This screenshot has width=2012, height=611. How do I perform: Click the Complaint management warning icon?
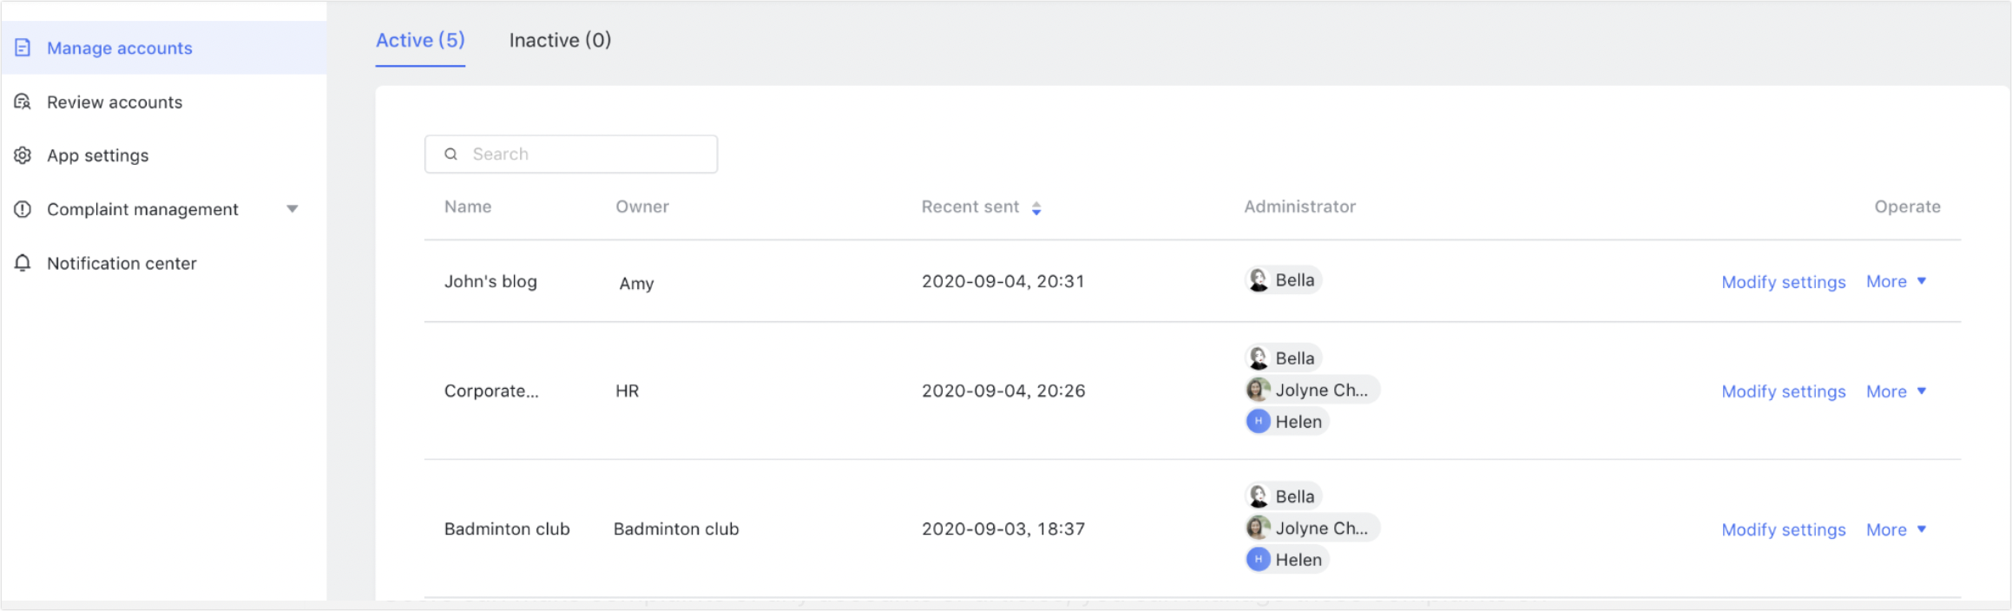[x=23, y=209]
